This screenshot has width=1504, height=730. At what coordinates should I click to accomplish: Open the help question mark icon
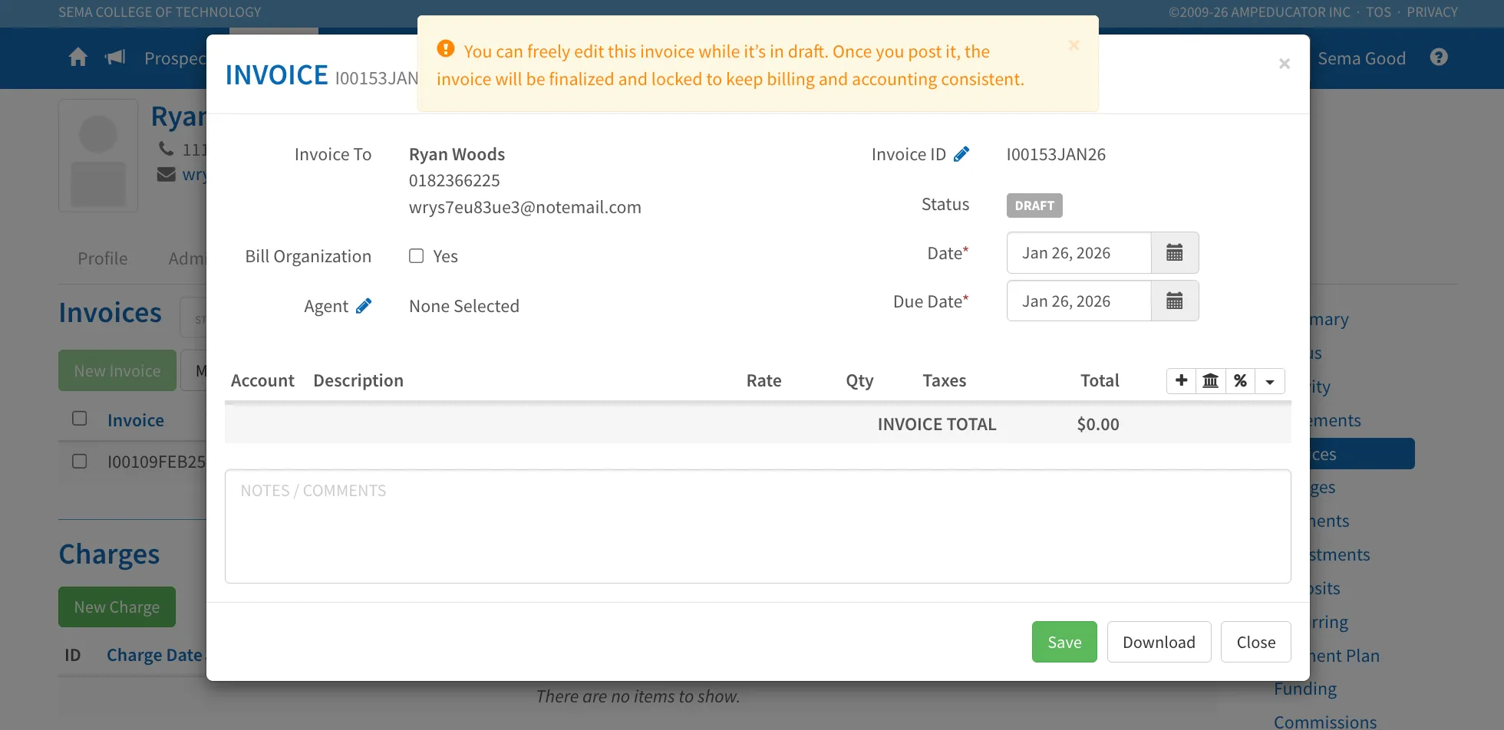[x=1439, y=58]
